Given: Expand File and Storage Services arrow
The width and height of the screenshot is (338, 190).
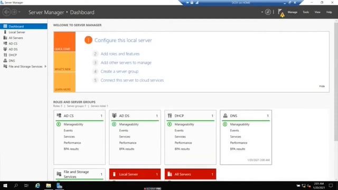Looking at the screenshot, I should pyautogui.click(x=45, y=66).
